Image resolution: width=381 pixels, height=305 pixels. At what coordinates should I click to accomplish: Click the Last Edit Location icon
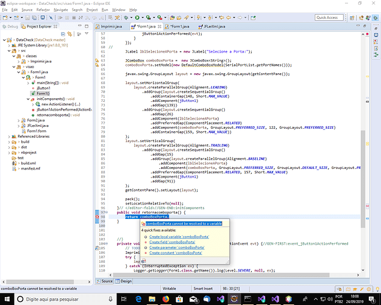click(x=222, y=18)
